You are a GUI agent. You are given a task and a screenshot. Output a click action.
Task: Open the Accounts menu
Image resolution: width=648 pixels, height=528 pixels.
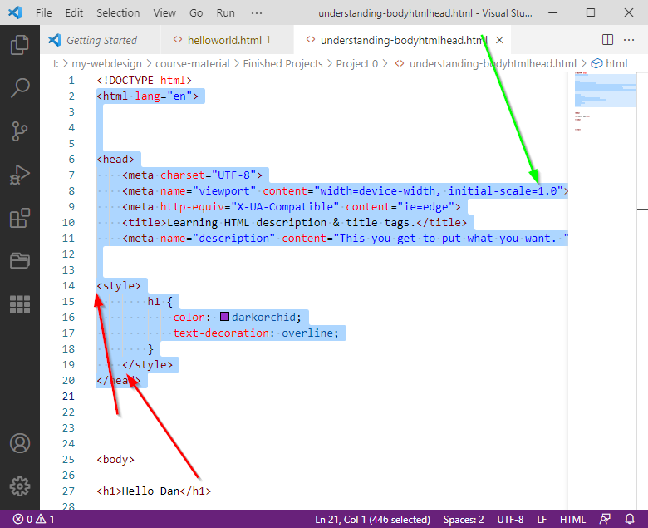(x=19, y=443)
